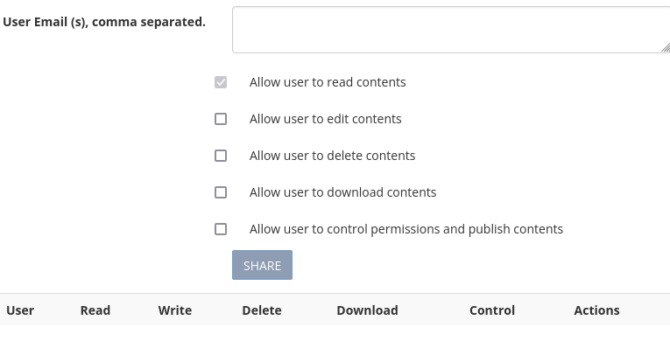This screenshot has width=670, height=355.
Task: Select the Download column header
Action: pyautogui.click(x=368, y=310)
